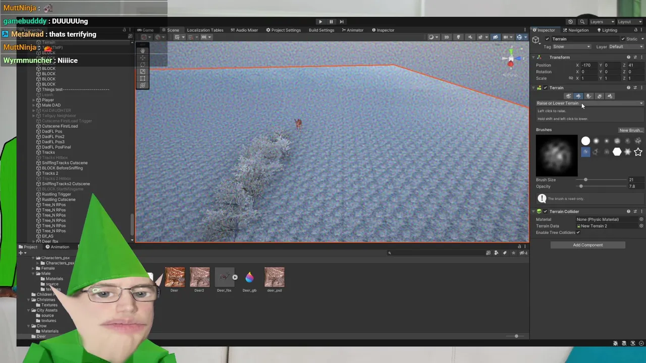Viewport: 646px width, 363px height.
Task: Switch to the Navigation tab
Action: [575, 30]
